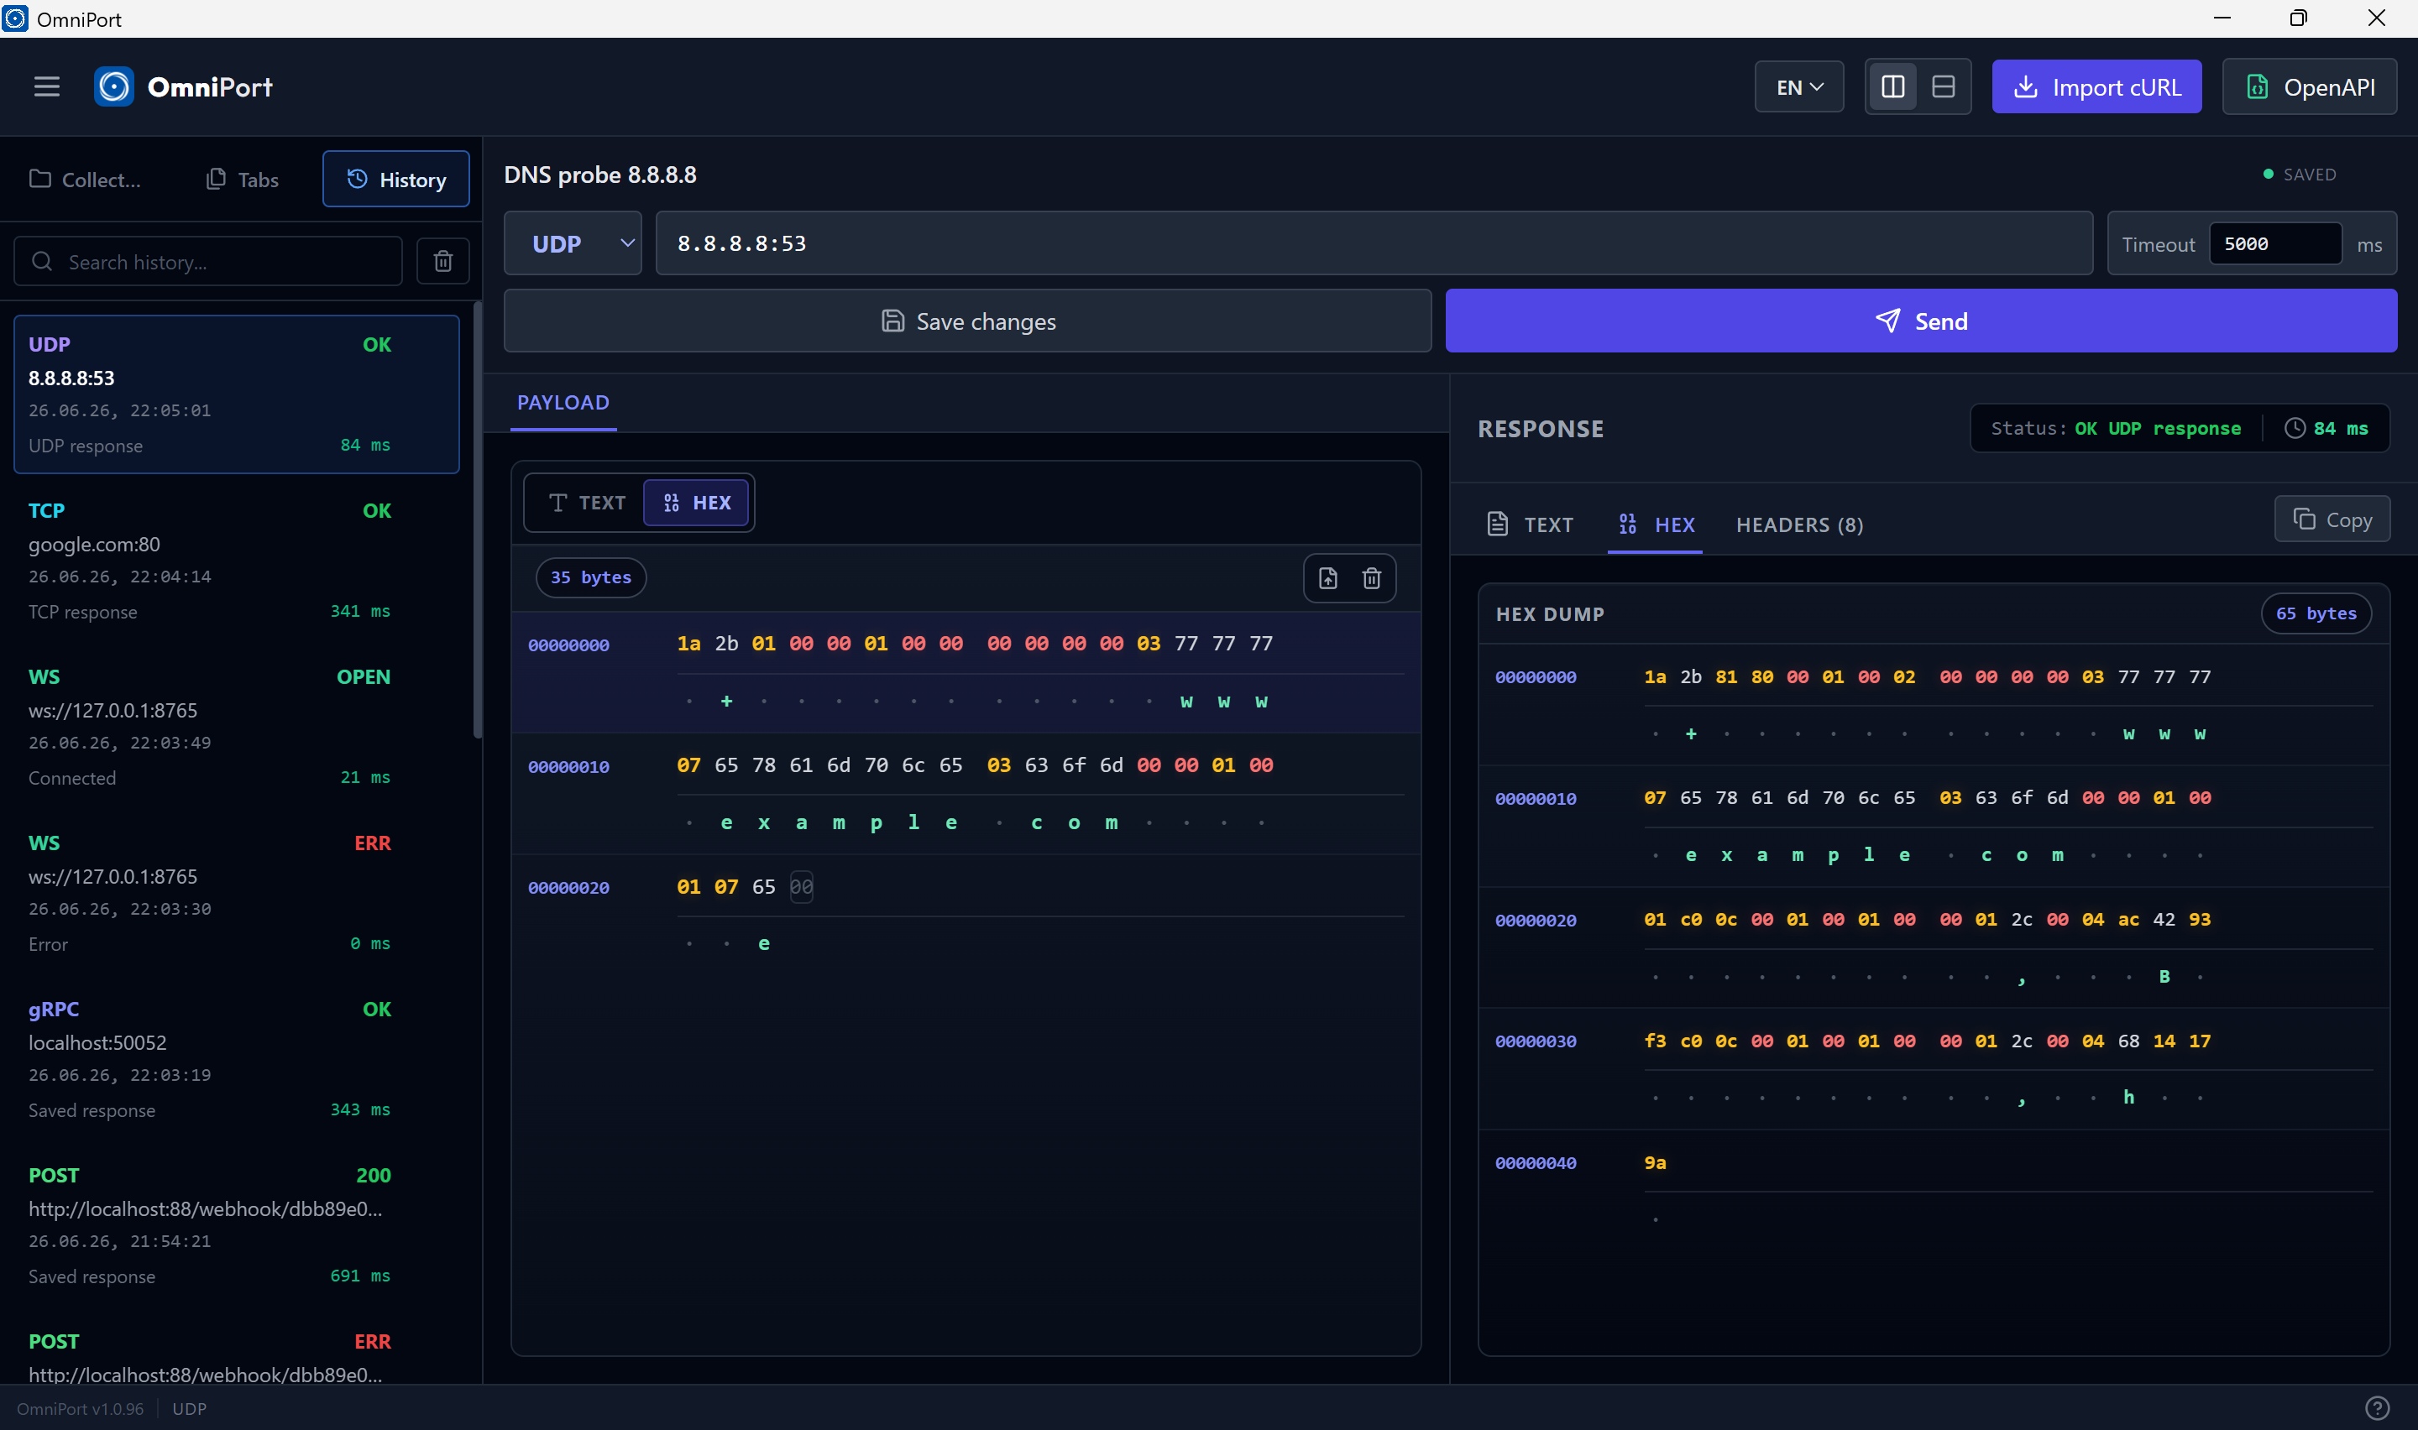2418x1430 pixels.
Task: Clear history with the trash icon
Action: point(442,261)
